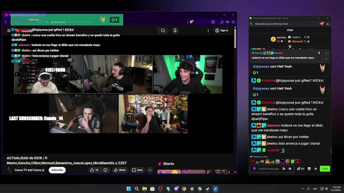Select the green halo emote in quick emotes
The height and width of the screenshot is (193, 344).
(292, 161)
